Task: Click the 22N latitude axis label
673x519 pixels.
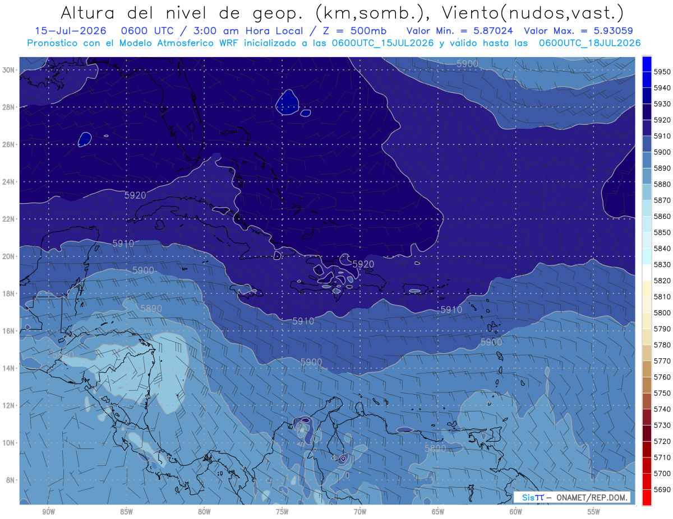Action: pyautogui.click(x=9, y=219)
